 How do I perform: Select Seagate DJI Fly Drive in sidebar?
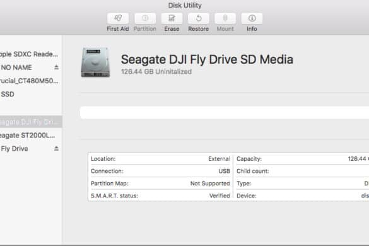pyautogui.click(x=31, y=122)
